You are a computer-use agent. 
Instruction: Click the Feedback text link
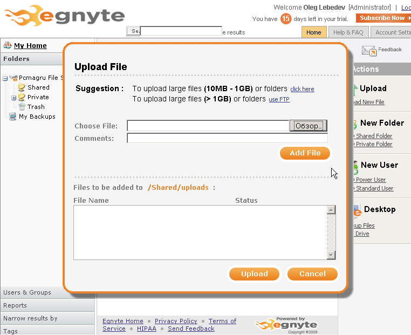[x=390, y=49]
